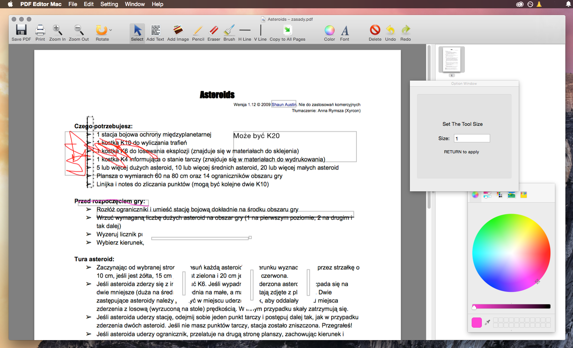Click the red Delete icon
Screen dimensions: 573x348
click(375, 30)
